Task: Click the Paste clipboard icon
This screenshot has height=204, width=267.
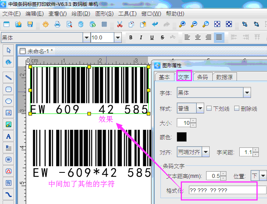Action: (x=143, y=24)
